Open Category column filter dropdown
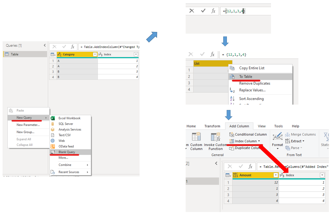 95,54
